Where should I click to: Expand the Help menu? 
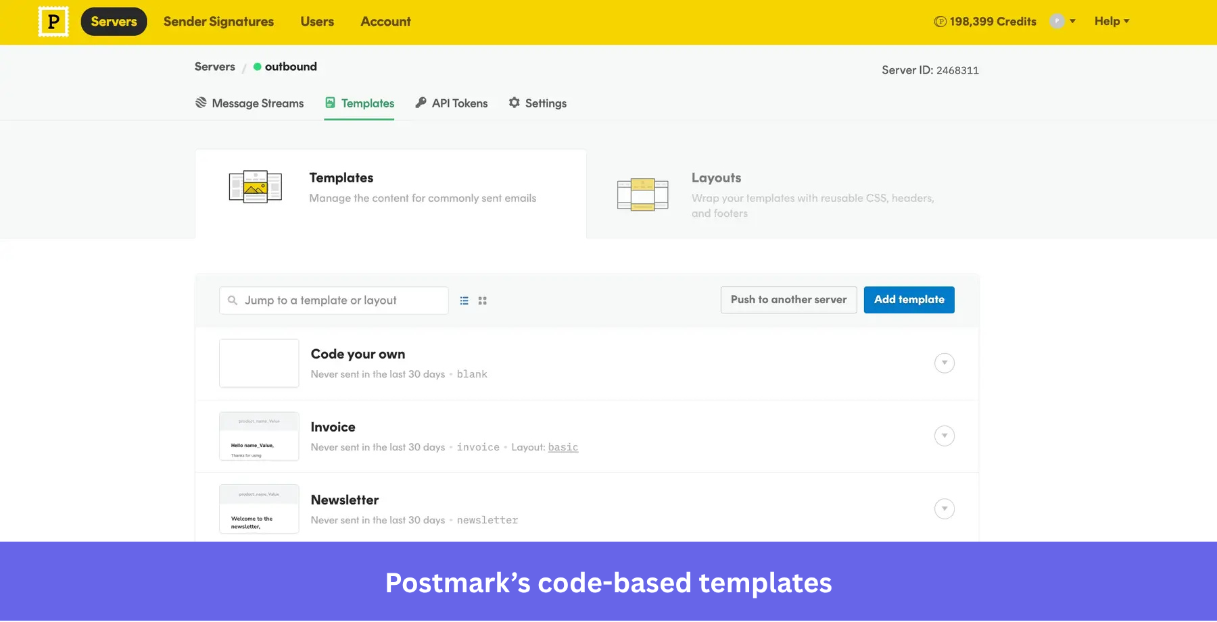1112,22
